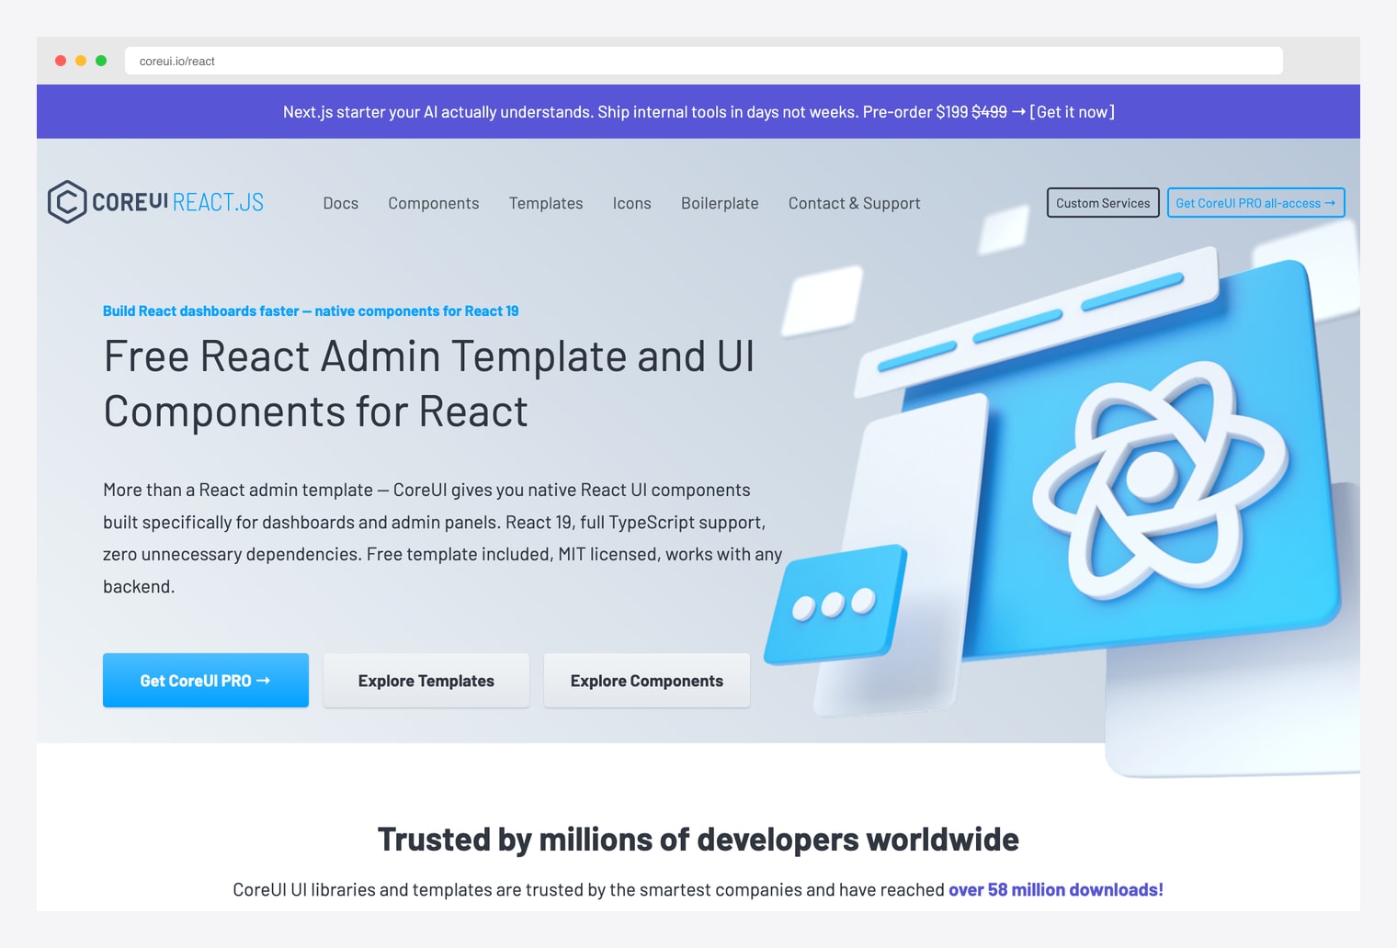Click the green maximize window dot
Viewport: 1397px width, 948px height.
point(101,61)
